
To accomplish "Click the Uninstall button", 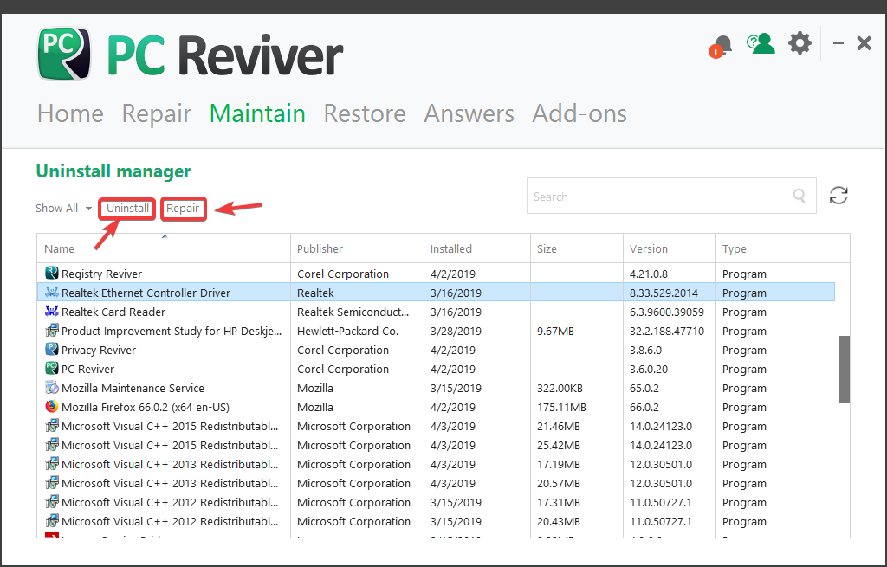I will coord(127,209).
